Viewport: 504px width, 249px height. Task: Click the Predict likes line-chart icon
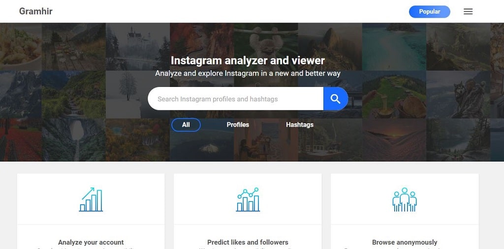tap(248, 199)
